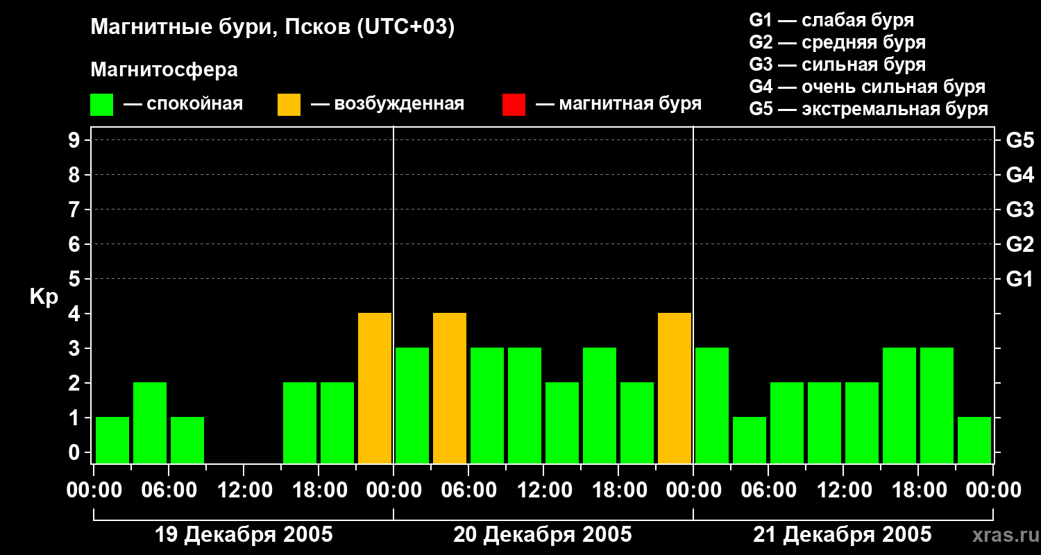Click the green 'спокойная' legend swatch
The width and height of the screenshot is (1041, 555).
pyautogui.click(x=101, y=105)
